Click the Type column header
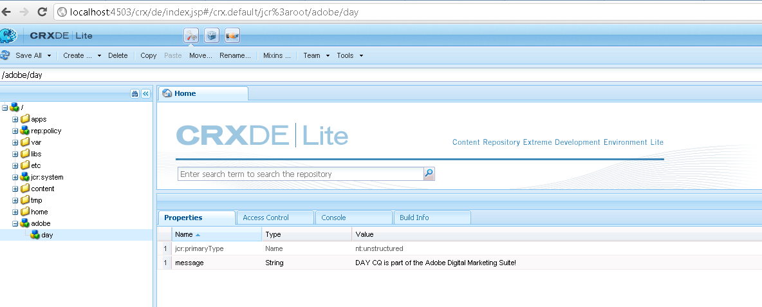762x307 pixels. point(306,234)
